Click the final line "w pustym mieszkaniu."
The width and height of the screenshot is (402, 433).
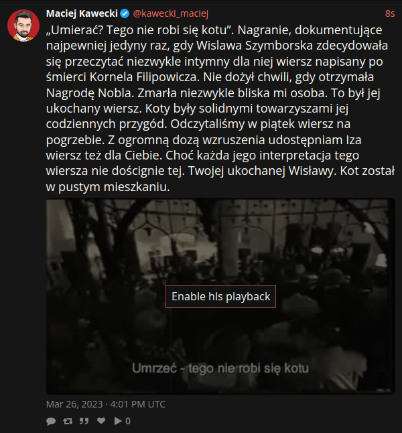tap(108, 187)
